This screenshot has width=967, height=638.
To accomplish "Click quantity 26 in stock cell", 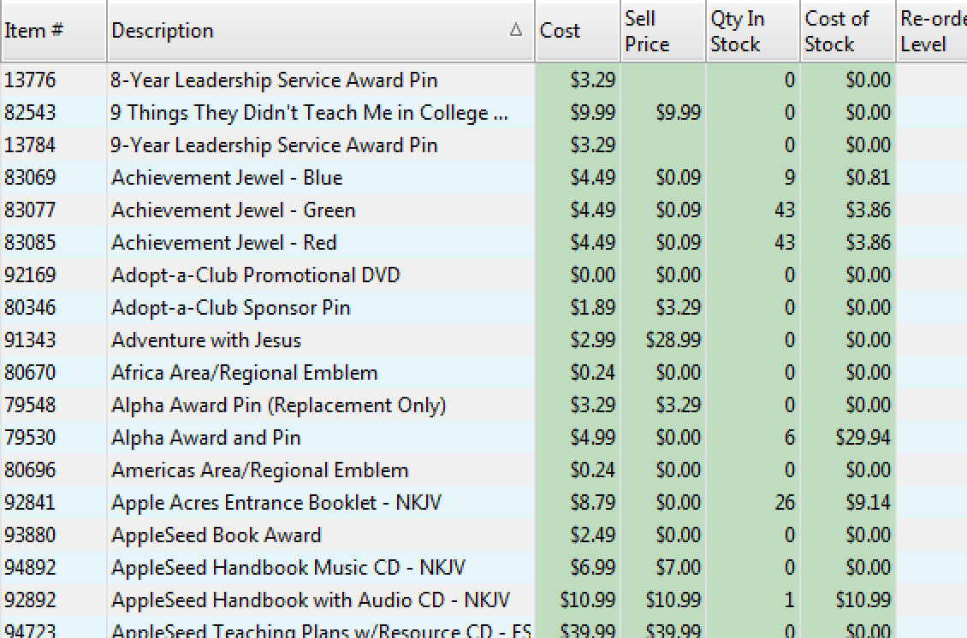I will [784, 503].
